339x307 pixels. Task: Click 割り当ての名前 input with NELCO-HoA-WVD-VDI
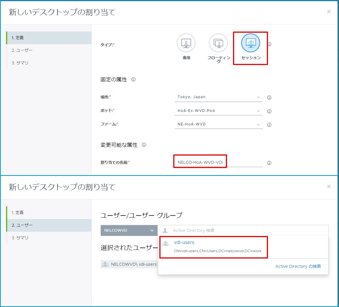click(219, 162)
